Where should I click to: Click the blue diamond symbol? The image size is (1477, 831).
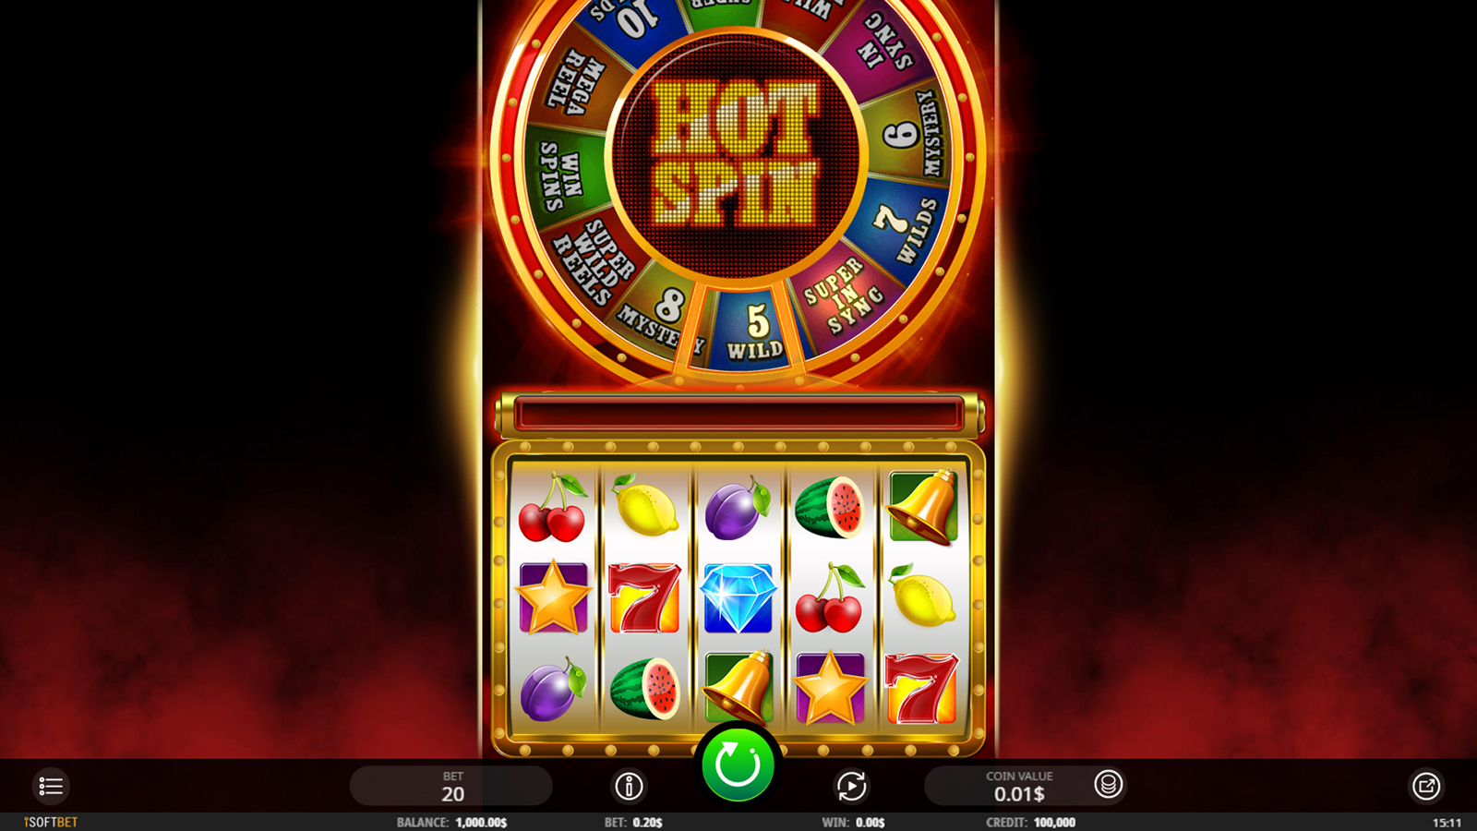tap(738, 598)
